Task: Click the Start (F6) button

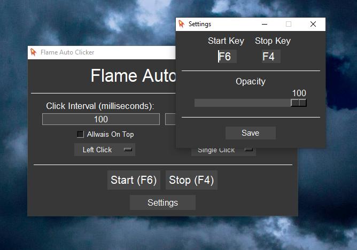Action: [x=134, y=180]
